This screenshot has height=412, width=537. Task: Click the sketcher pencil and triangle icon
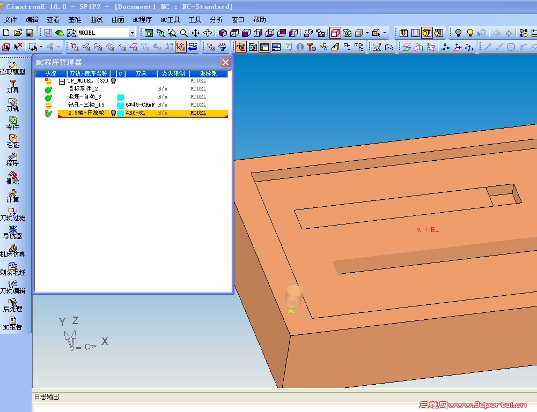[x=377, y=47]
